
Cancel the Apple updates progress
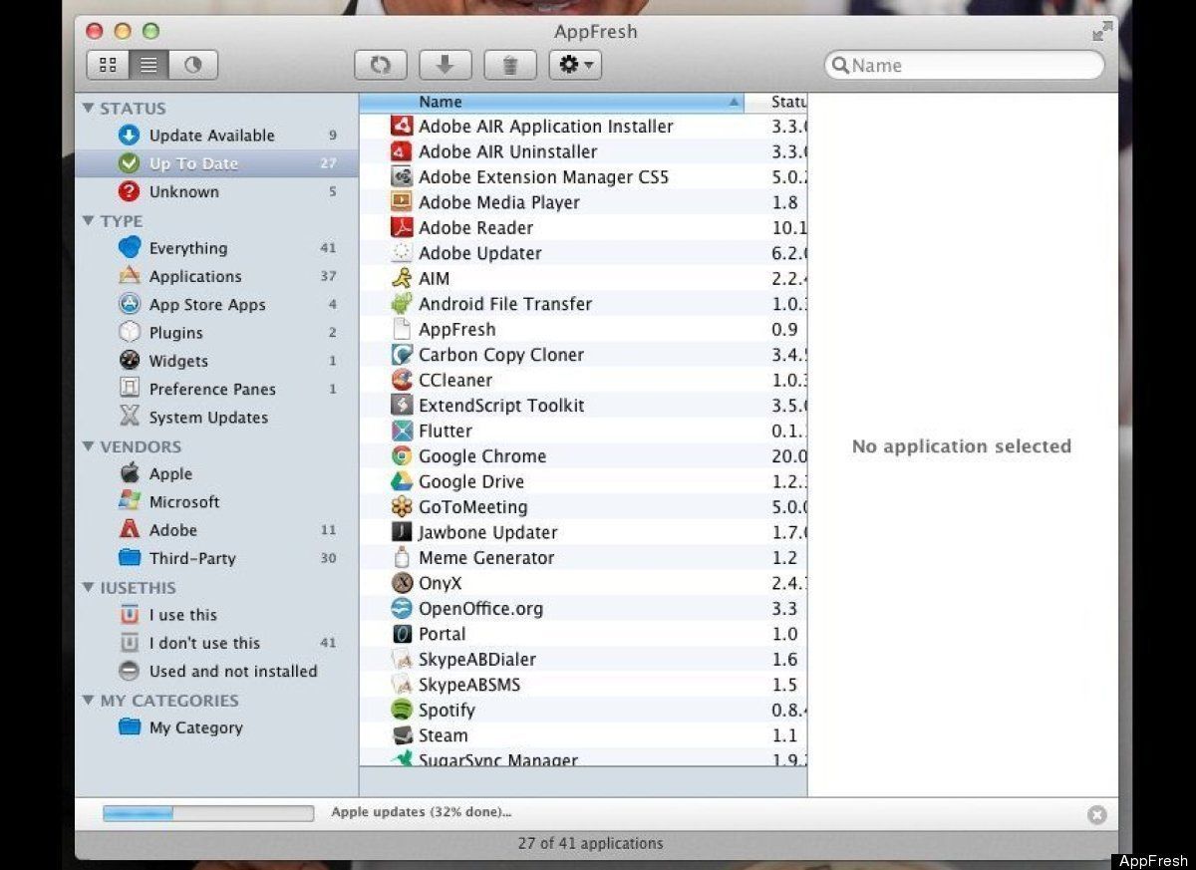point(1096,815)
